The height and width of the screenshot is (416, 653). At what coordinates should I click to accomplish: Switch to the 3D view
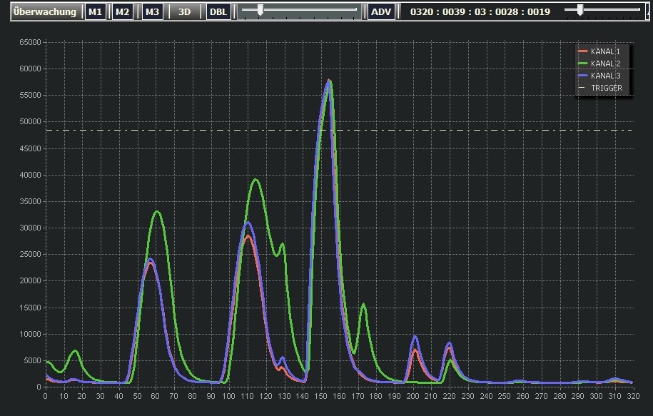pos(184,11)
